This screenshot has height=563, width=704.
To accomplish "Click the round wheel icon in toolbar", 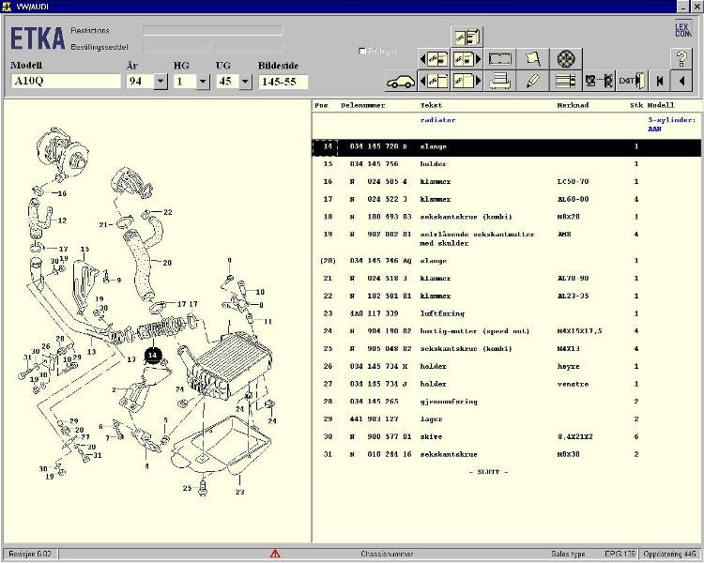I will tap(564, 58).
